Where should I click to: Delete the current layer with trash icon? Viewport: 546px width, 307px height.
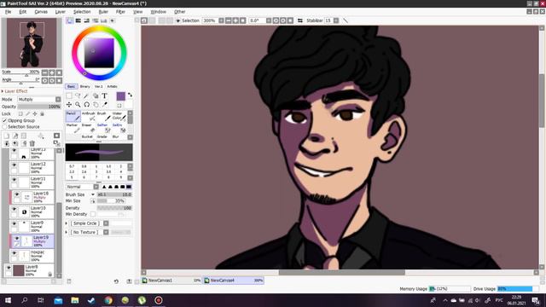tap(32, 143)
